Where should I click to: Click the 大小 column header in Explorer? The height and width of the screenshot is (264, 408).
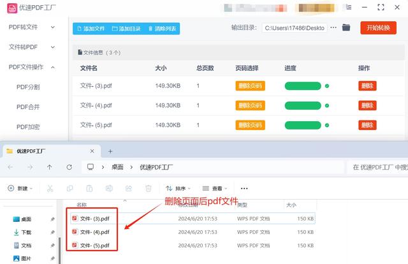(291, 205)
